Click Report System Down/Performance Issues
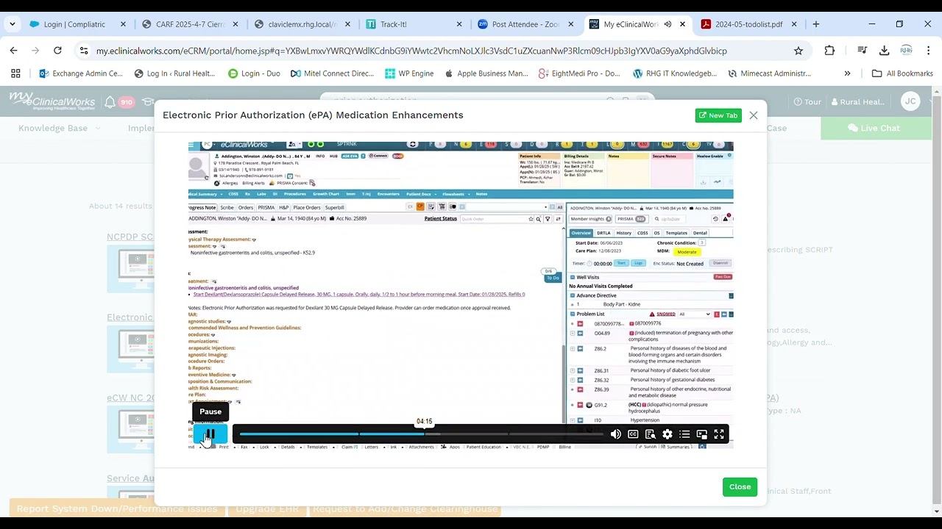This screenshot has height=529, width=942. tap(117, 508)
